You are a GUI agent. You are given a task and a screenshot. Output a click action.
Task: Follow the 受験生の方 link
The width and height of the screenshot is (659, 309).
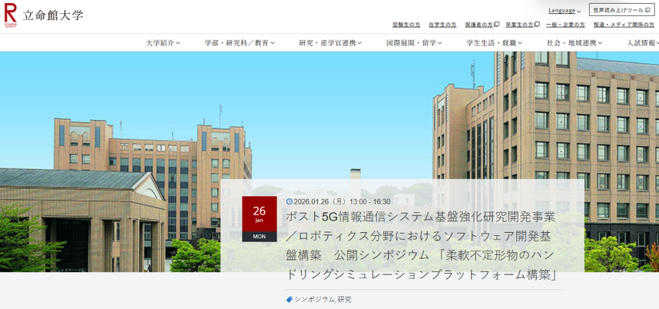(x=406, y=25)
